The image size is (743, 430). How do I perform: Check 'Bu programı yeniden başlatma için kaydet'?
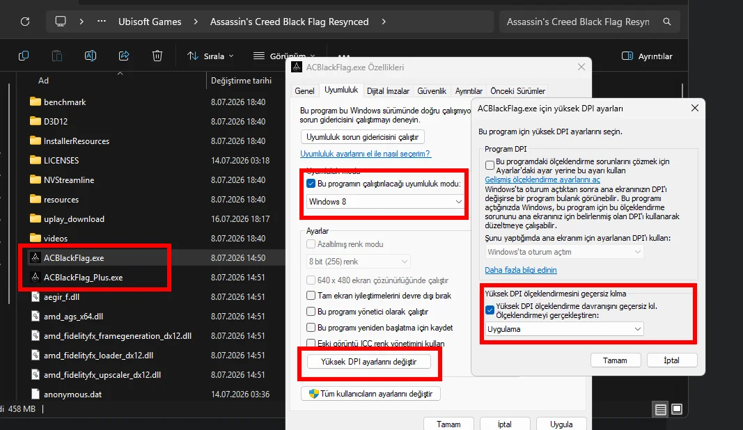coord(311,328)
